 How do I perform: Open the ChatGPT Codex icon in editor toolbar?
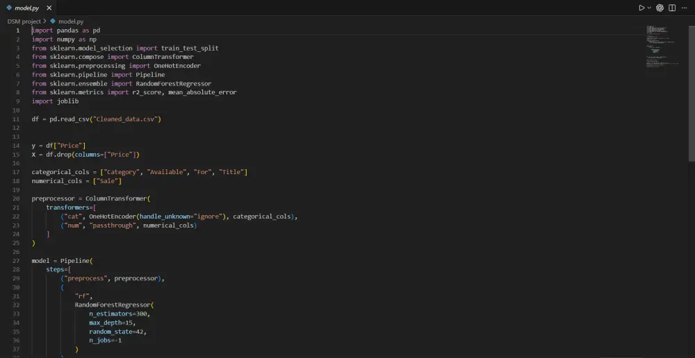click(x=660, y=8)
